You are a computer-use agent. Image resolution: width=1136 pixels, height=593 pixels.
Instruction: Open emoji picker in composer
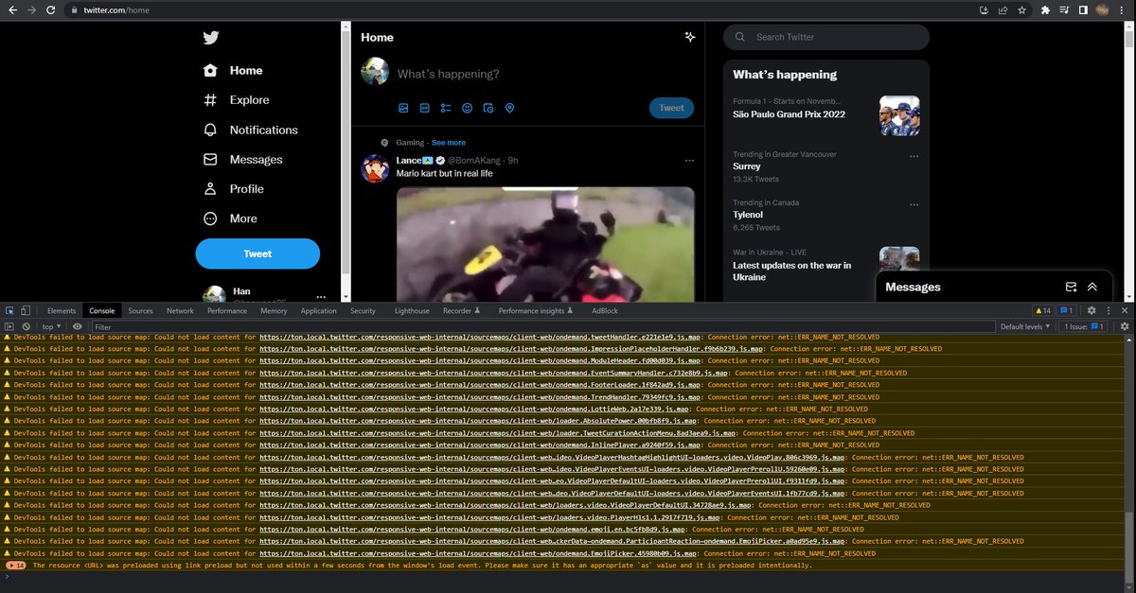click(x=468, y=108)
